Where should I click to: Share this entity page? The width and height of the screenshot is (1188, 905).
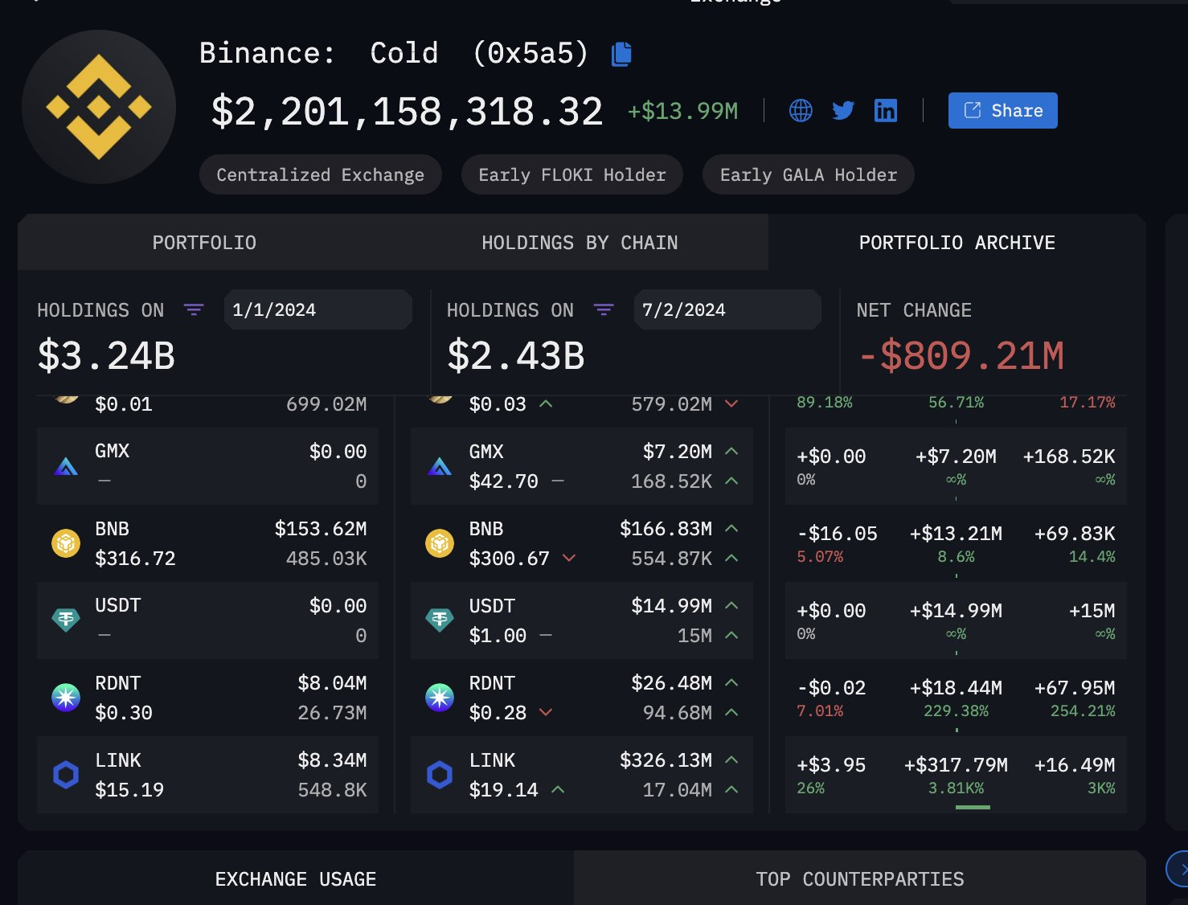click(1002, 110)
